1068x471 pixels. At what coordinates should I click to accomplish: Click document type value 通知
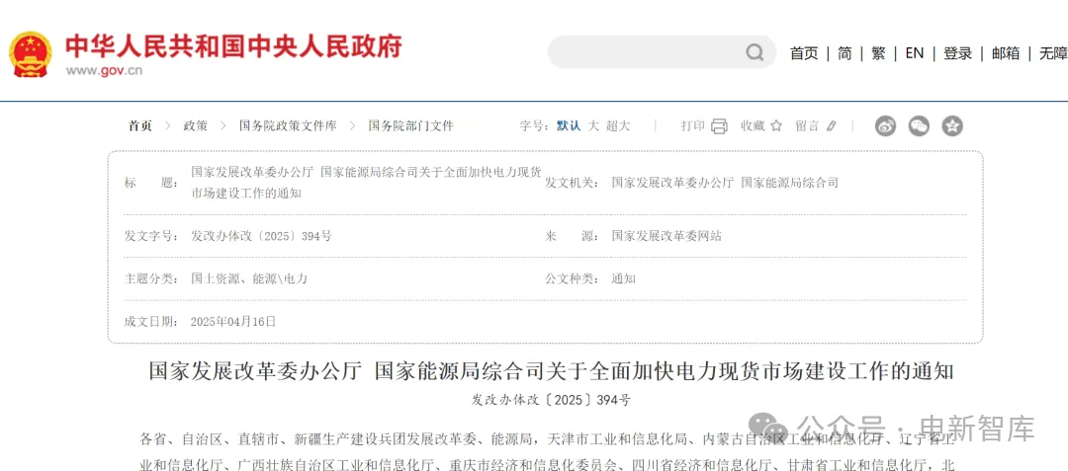coord(623,278)
